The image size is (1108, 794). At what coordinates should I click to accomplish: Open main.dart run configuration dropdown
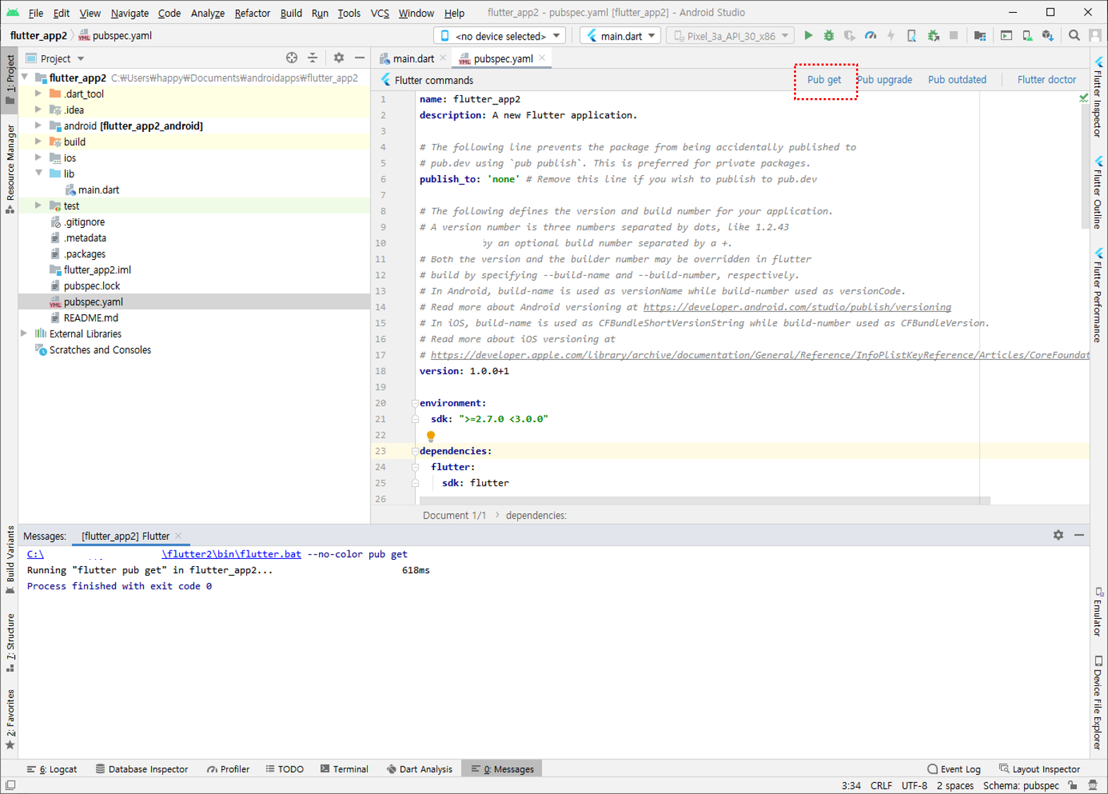pos(620,35)
